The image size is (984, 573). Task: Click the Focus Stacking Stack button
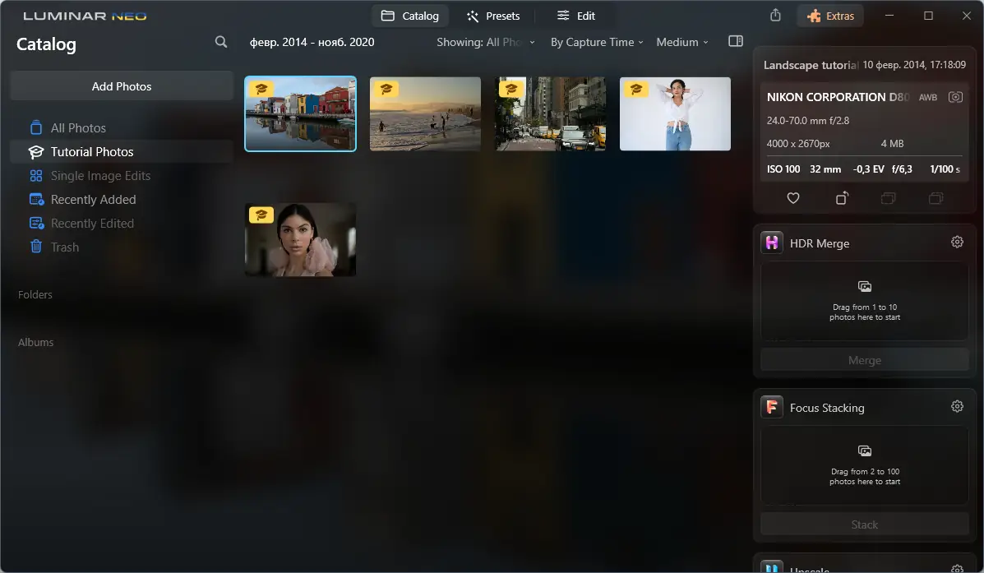click(x=865, y=524)
